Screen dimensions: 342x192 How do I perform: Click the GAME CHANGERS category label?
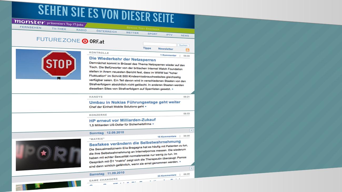[x=103, y=180]
